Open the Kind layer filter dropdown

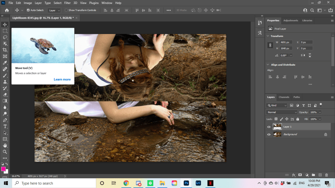pyautogui.click(x=277, y=105)
